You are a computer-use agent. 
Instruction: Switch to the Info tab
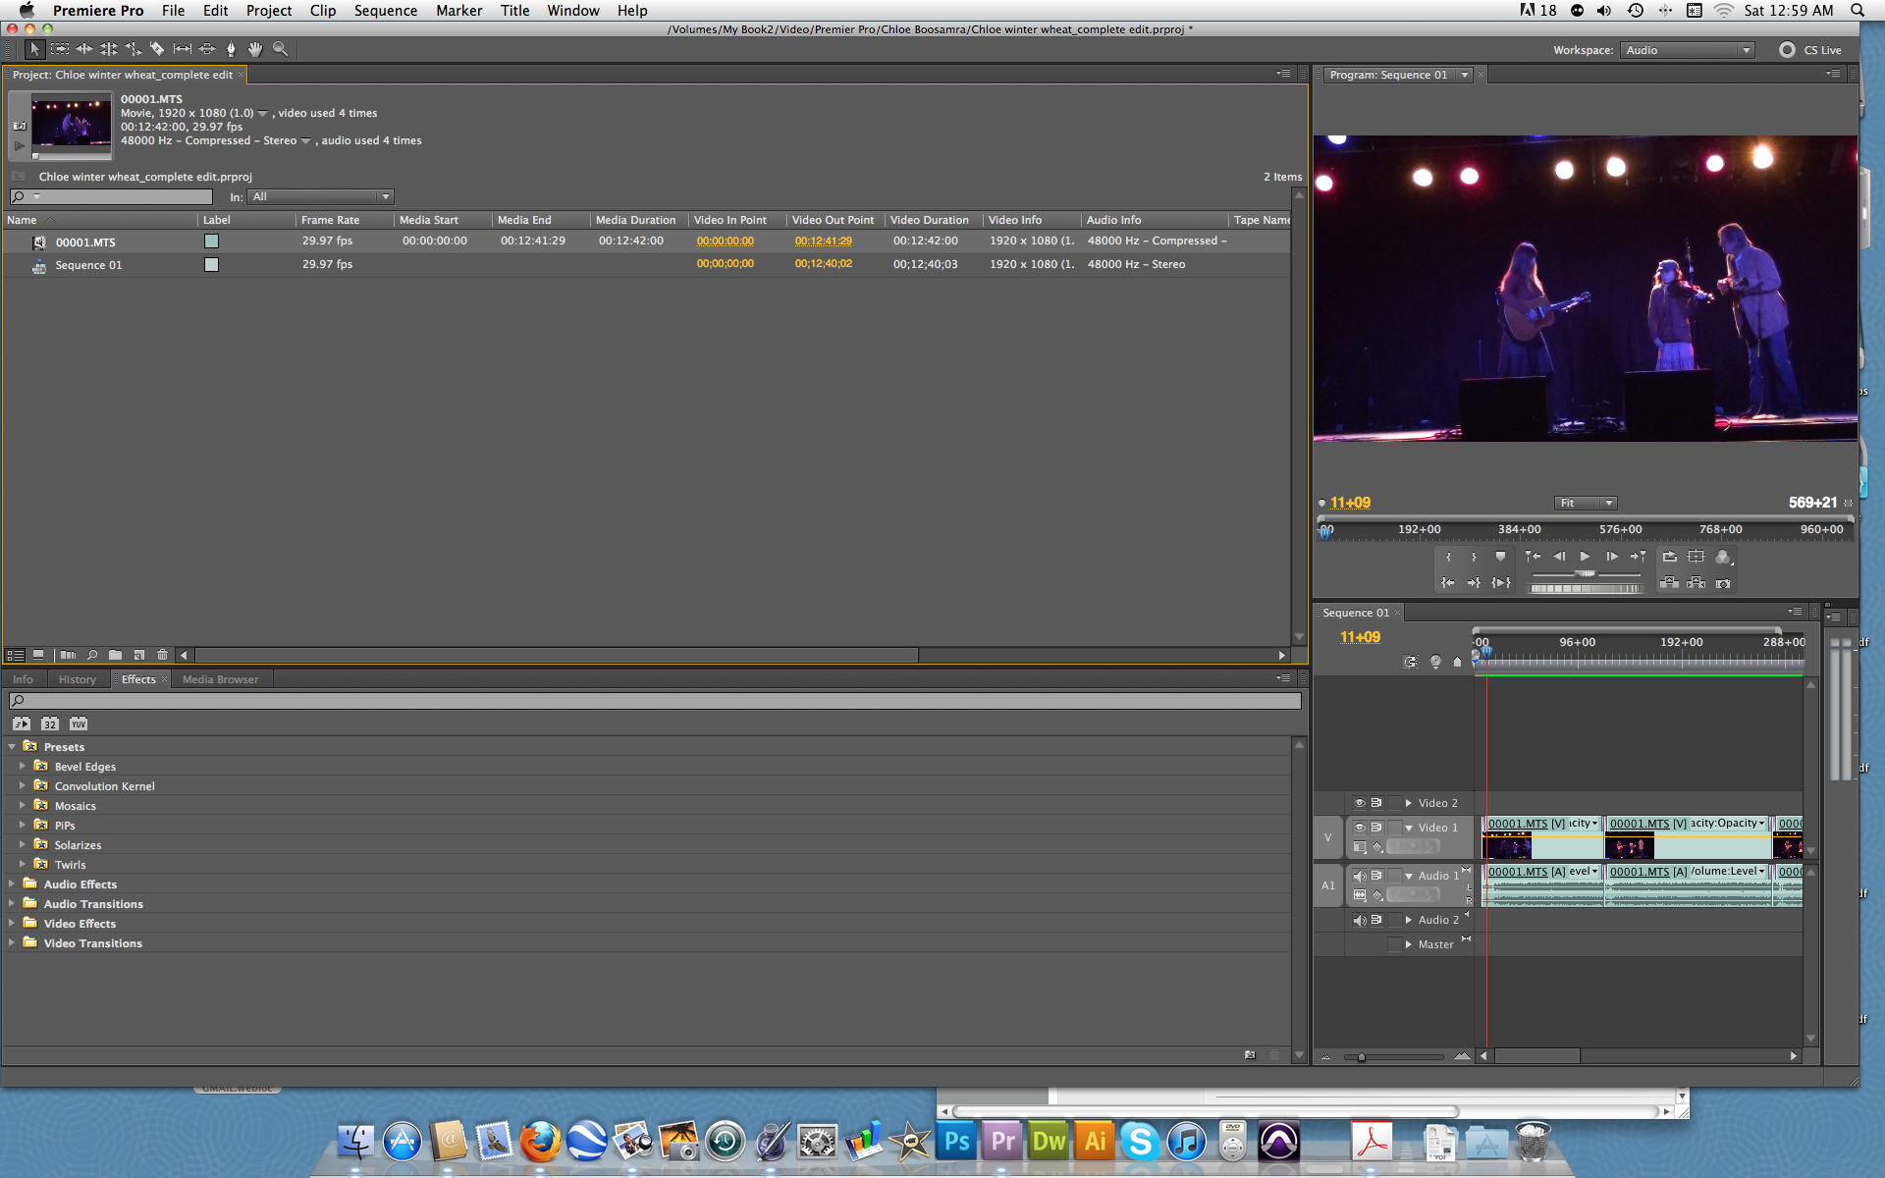pyautogui.click(x=23, y=679)
